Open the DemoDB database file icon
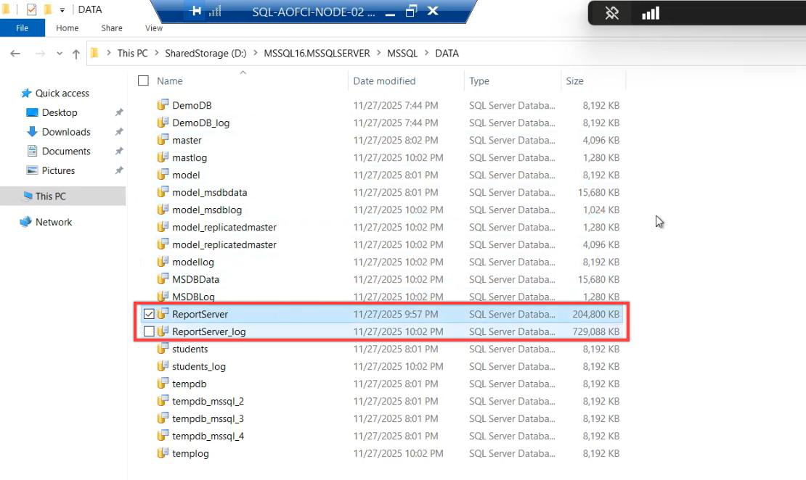The image size is (806, 480). (x=163, y=104)
